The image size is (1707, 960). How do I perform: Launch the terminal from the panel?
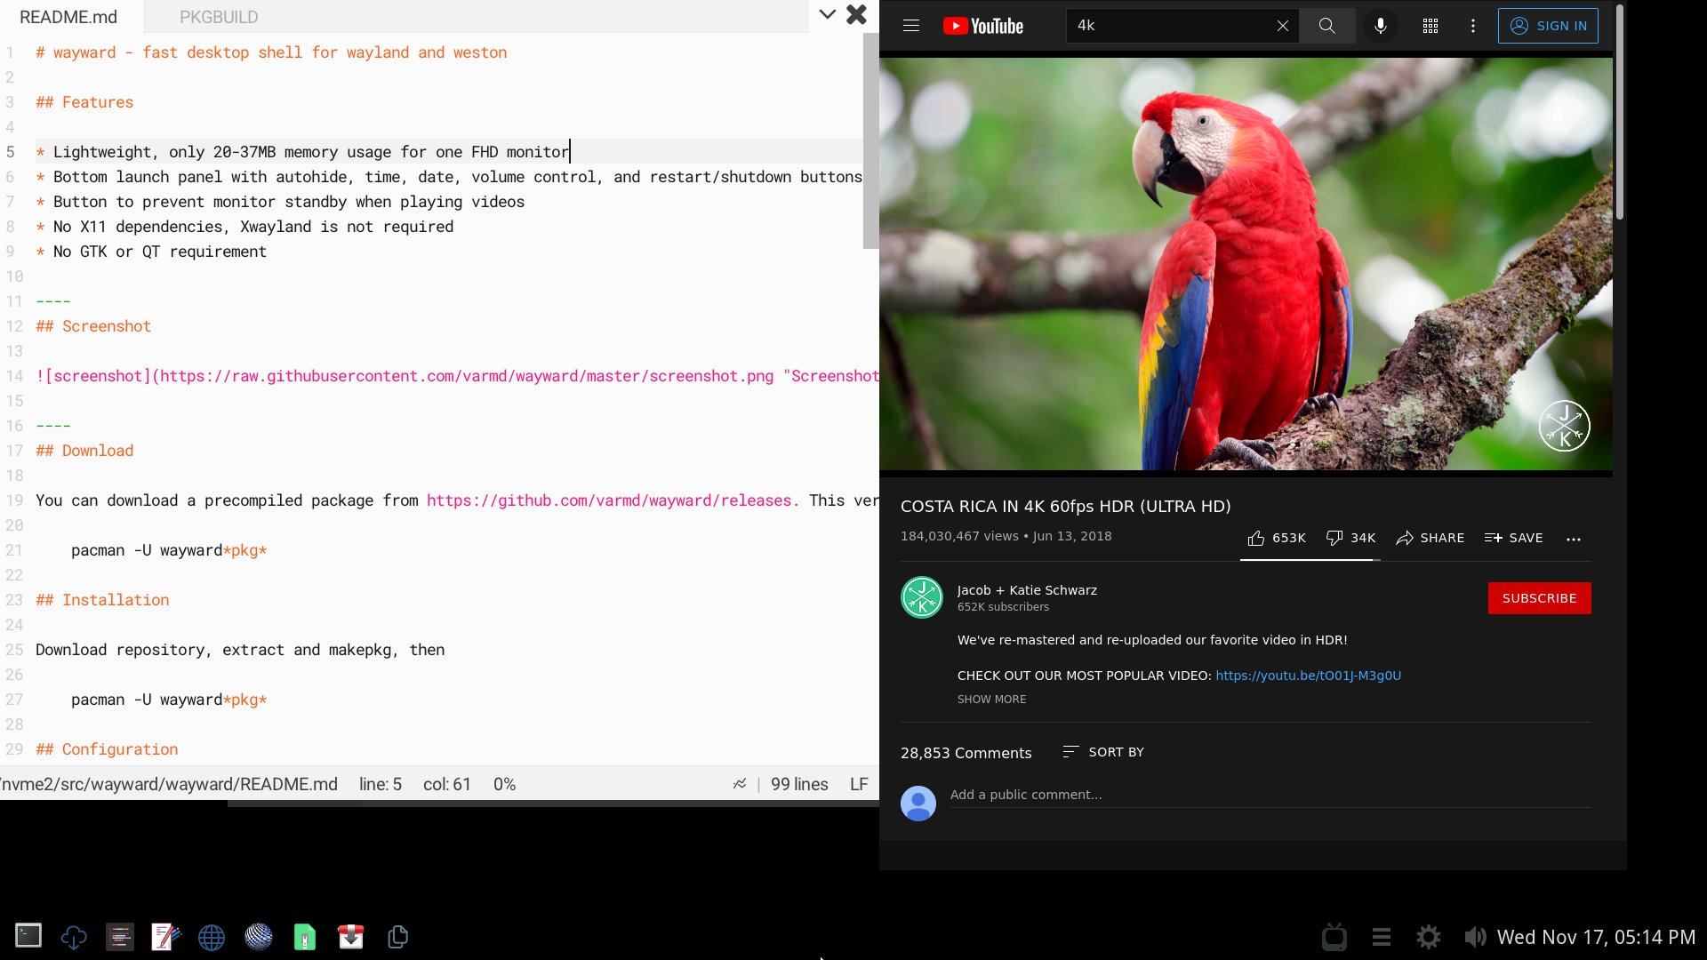coord(28,936)
